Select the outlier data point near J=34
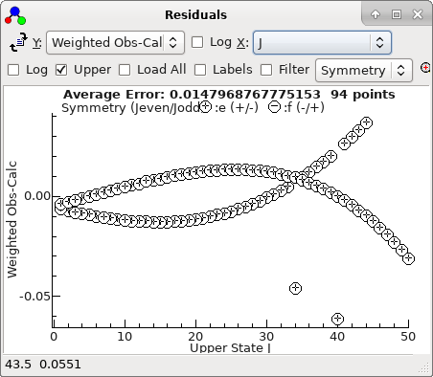The image size is (433, 377). pyautogui.click(x=295, y=288)
